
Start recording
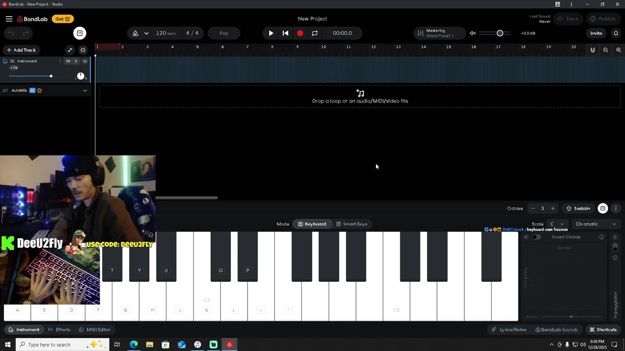(300, 33)
